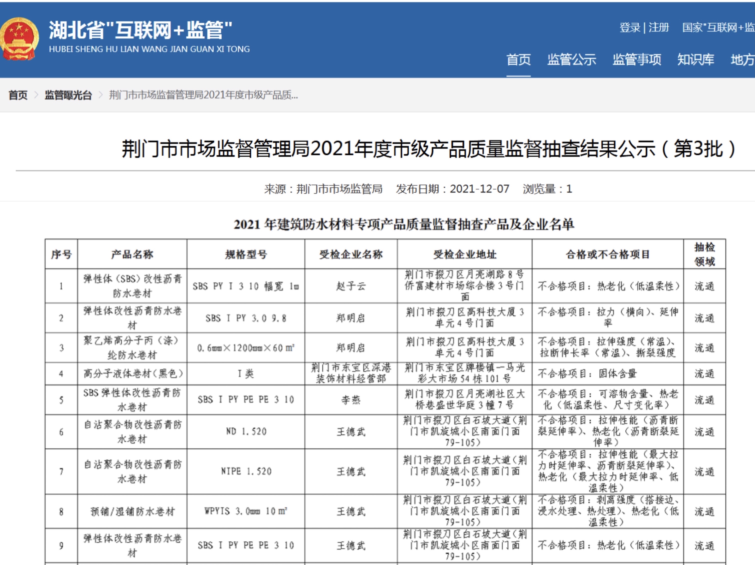Select the 监管公示 navigation tab

(x=572, y=60)
